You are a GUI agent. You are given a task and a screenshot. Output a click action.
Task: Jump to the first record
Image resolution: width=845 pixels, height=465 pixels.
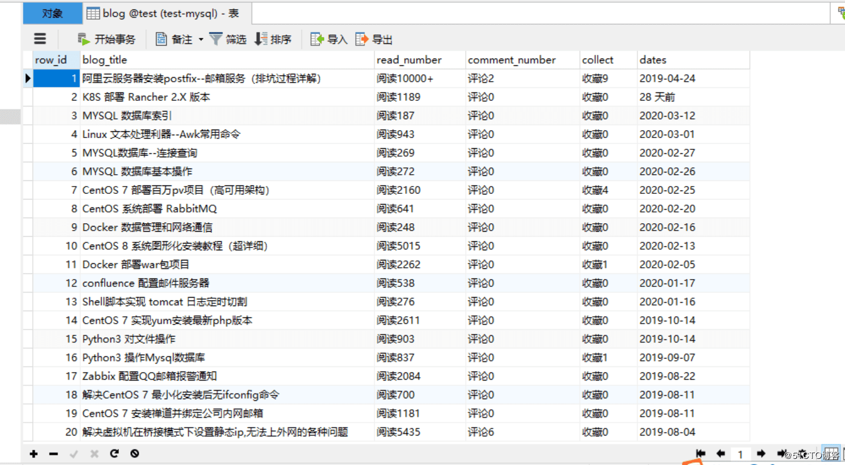click(x=701, y=453)
